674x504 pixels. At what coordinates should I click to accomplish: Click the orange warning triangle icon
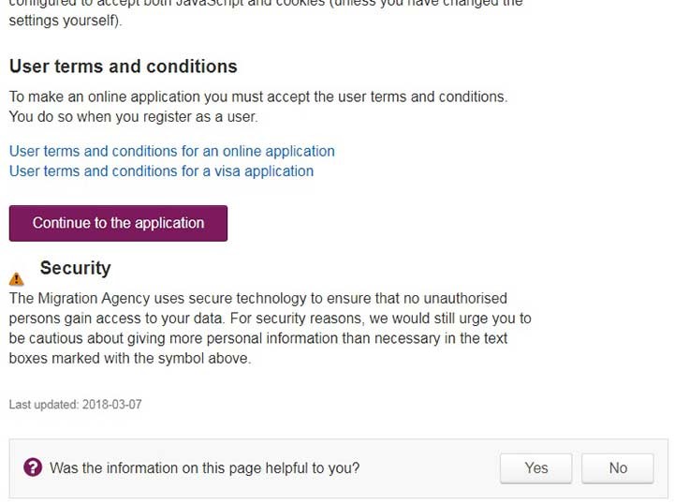16,279
